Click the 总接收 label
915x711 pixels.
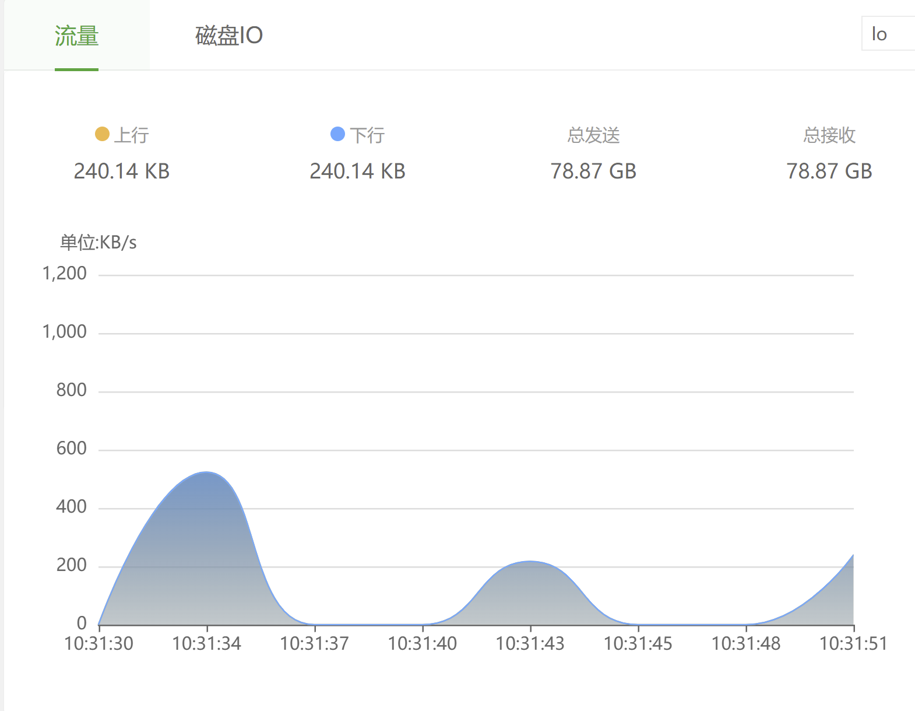point(829,135)
